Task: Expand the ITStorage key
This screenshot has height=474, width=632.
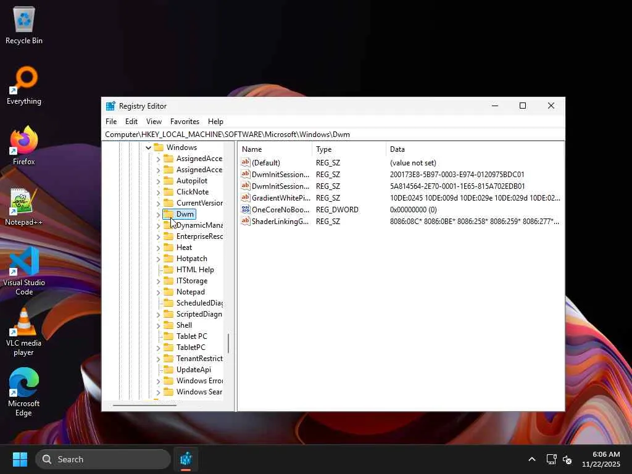Action: [158, 281]
